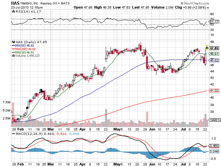221x167 pixels.
Task: Click the Volume 2.0M header value
Action: (162, 7)
